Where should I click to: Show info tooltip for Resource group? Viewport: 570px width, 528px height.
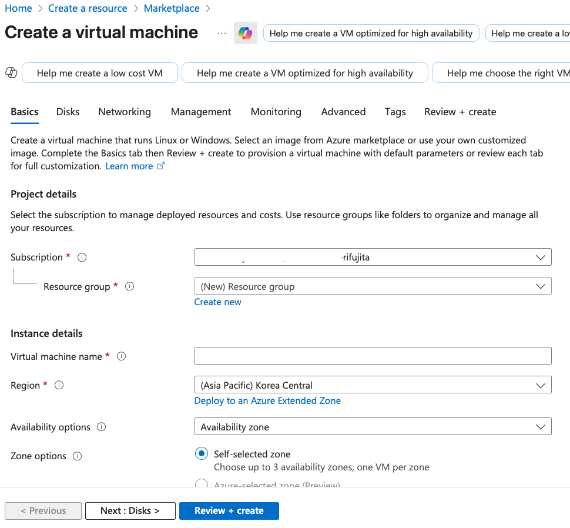coord(129,286)
